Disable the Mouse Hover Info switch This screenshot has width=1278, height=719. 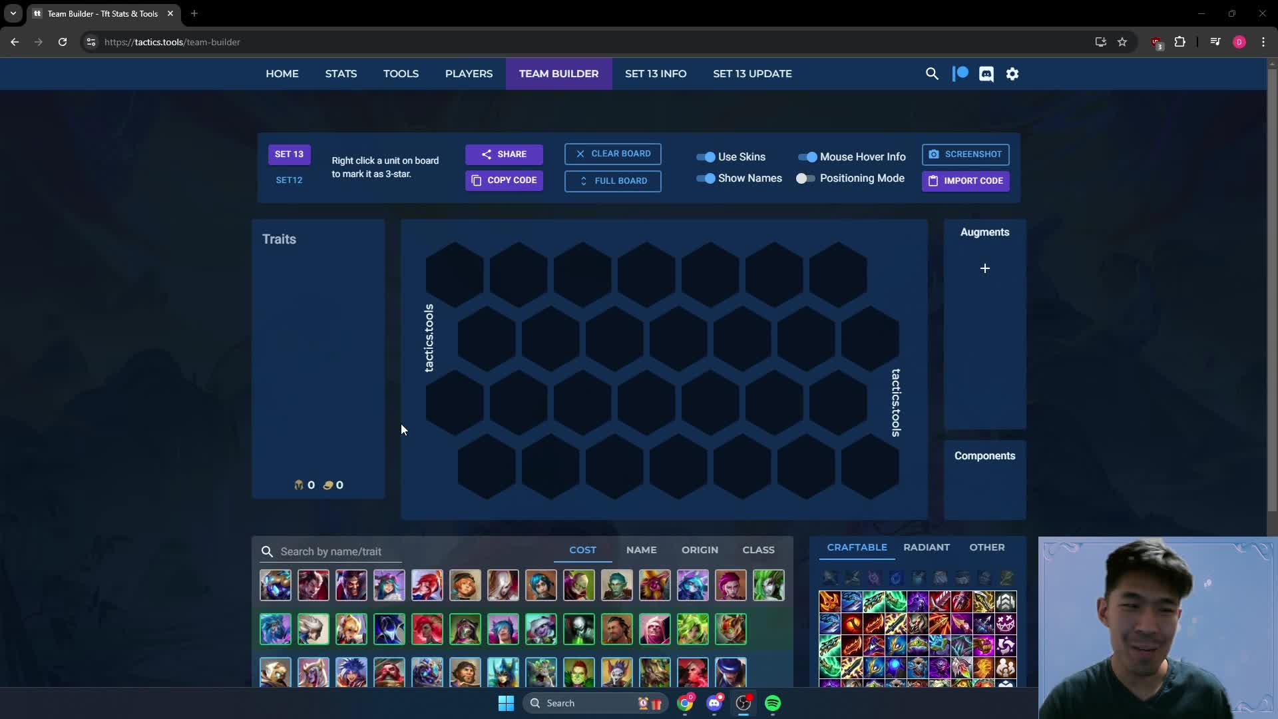pyautogui.click(x=807, y=157)
